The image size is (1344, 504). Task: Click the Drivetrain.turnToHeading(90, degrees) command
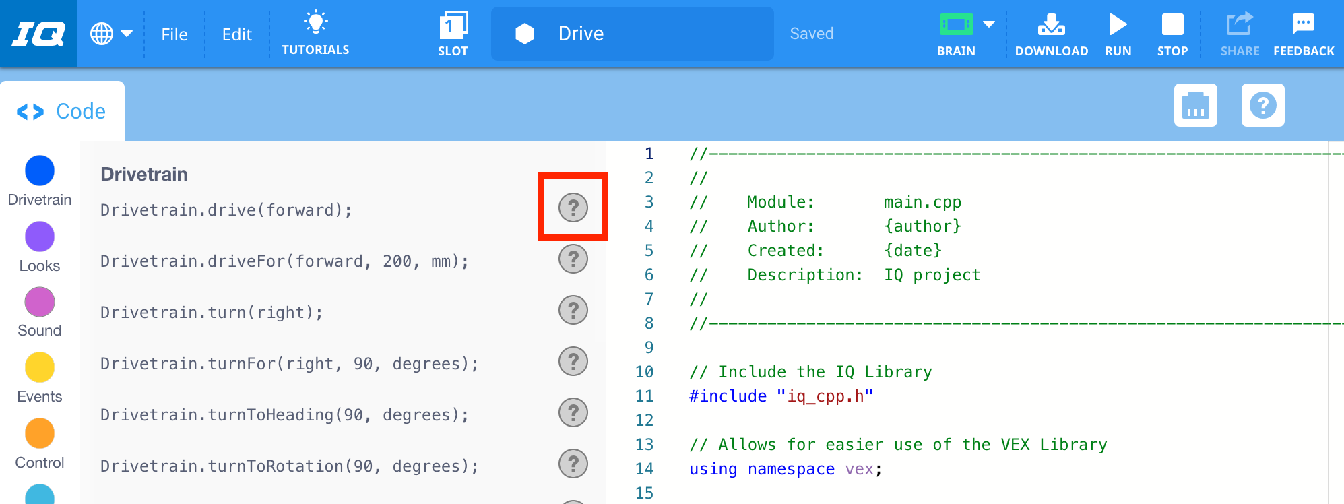point(284,415)
